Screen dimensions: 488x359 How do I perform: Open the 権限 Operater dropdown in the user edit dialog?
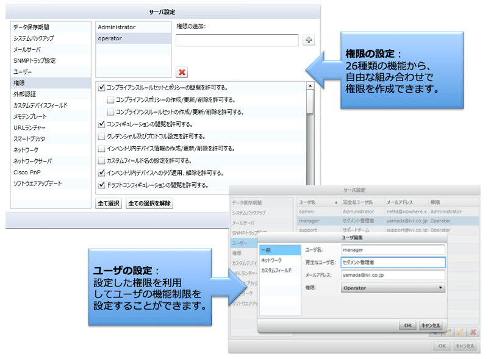(393, 288)
